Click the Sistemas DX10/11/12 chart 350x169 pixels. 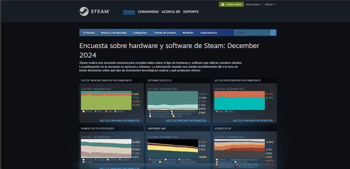(x=173, y=100)
